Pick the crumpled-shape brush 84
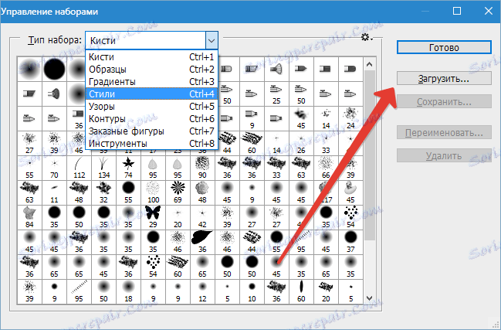This screenshot has height=330, width=501. pos(29,218)
